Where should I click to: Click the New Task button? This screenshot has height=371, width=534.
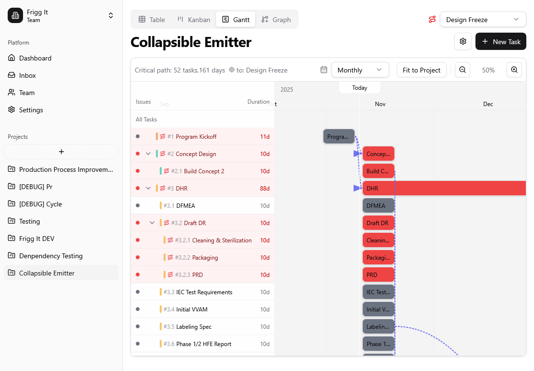pyautogui.click(x=500, y=42)
